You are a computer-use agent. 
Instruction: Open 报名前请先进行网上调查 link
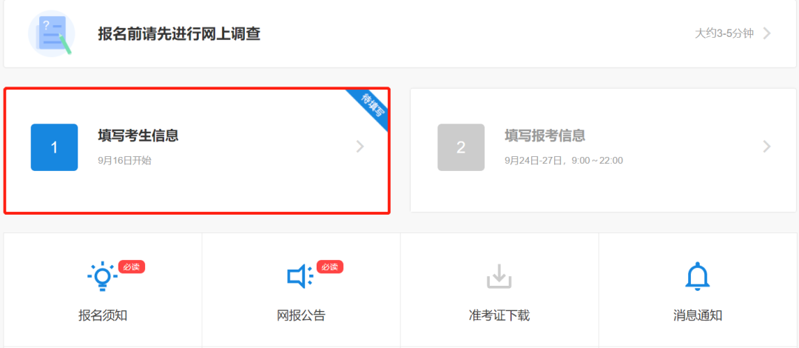[179, 33]
